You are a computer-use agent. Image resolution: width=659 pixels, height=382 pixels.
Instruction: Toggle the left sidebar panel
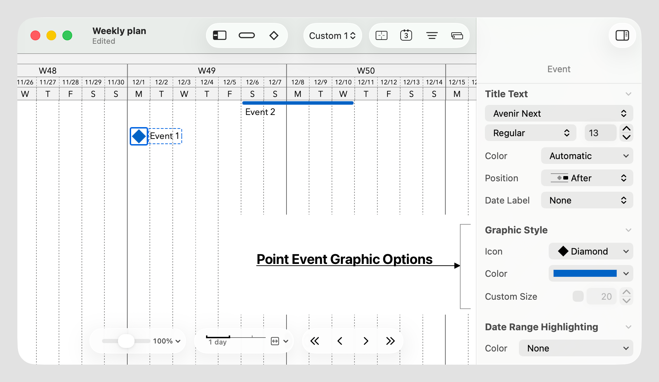(219, 35)
